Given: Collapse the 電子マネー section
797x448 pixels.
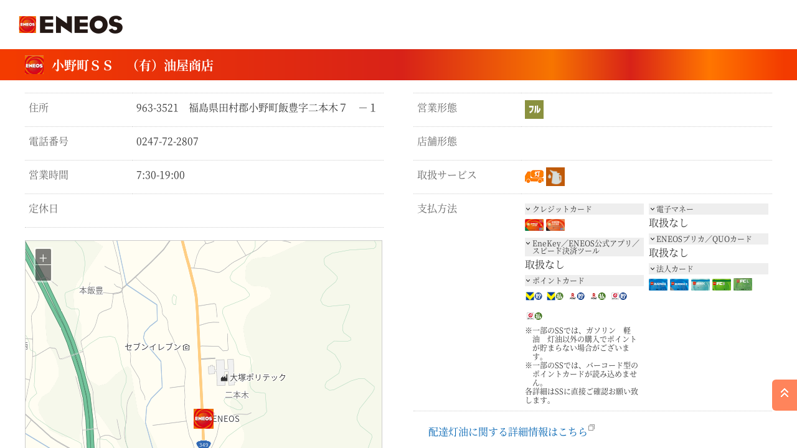Looking at the screenshot, I should [708, 209].
